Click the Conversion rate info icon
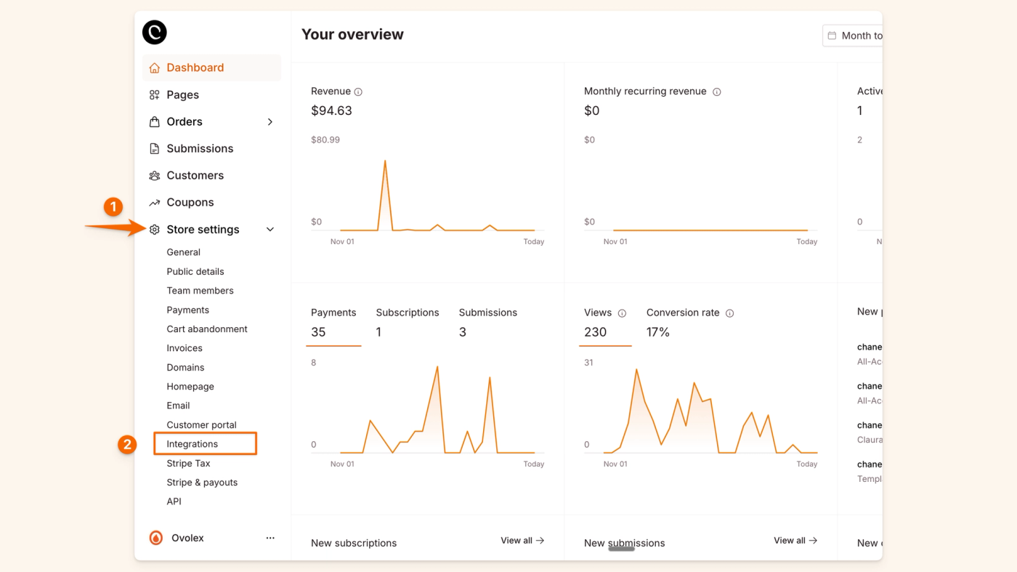Viewport: 1017px width, 572px height. pyautogui.click(x=729, y=313)
